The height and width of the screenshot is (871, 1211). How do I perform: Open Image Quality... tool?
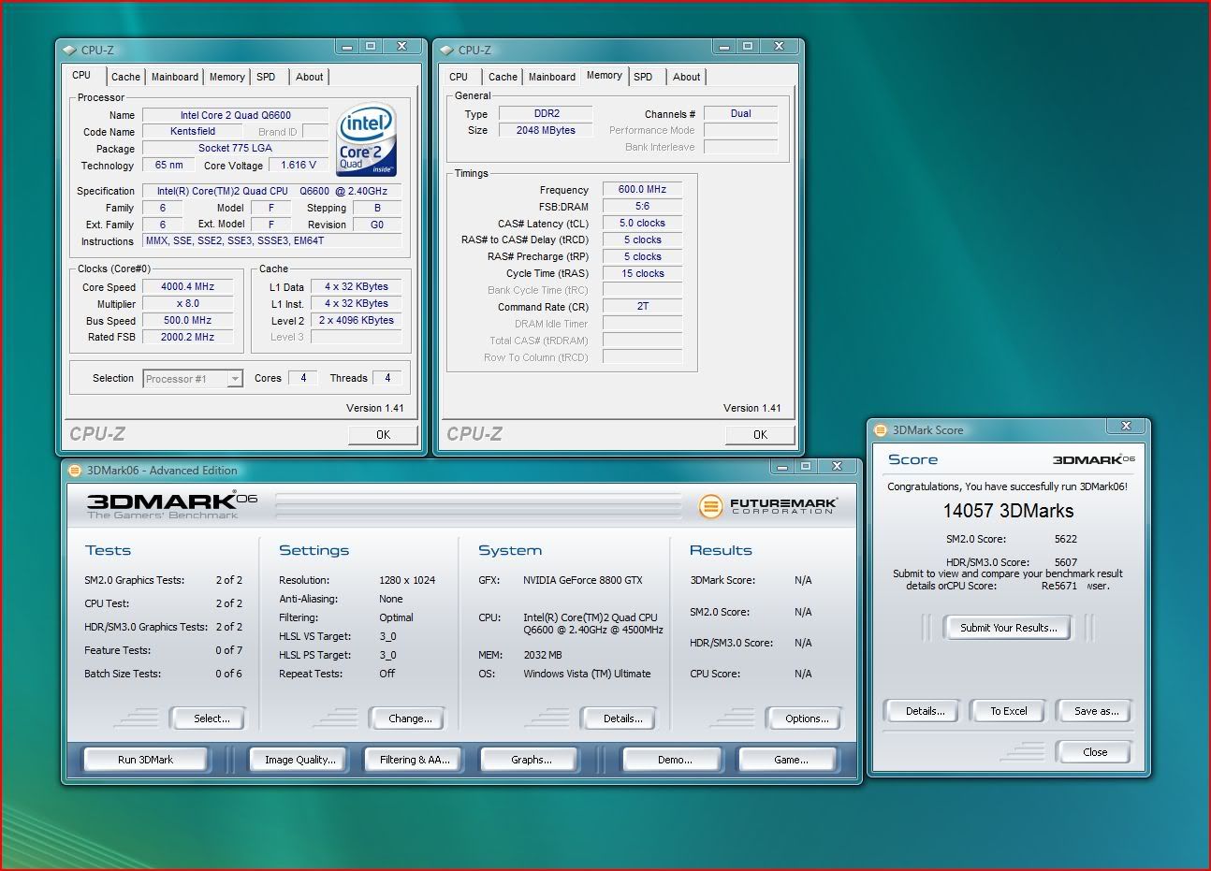pyautogui.click(x=299, y=760)
